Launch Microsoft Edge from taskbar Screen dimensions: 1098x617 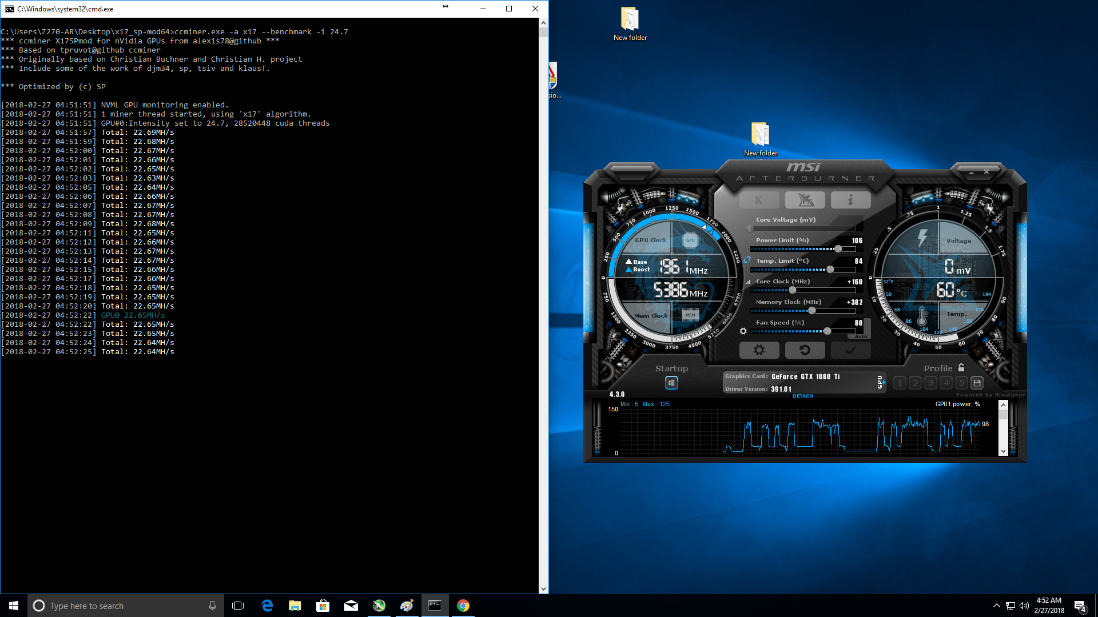267,606
